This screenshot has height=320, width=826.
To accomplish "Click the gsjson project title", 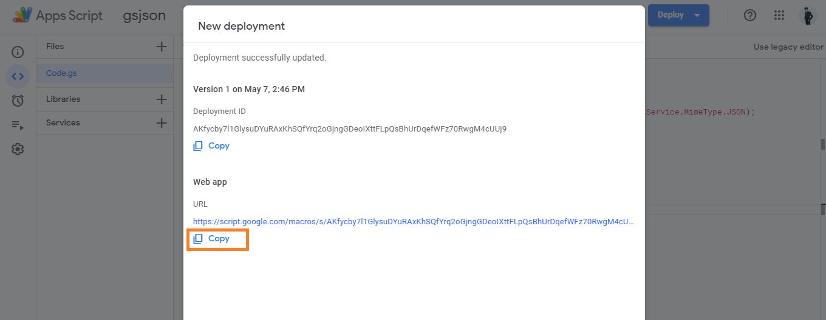I will point(144,16).
